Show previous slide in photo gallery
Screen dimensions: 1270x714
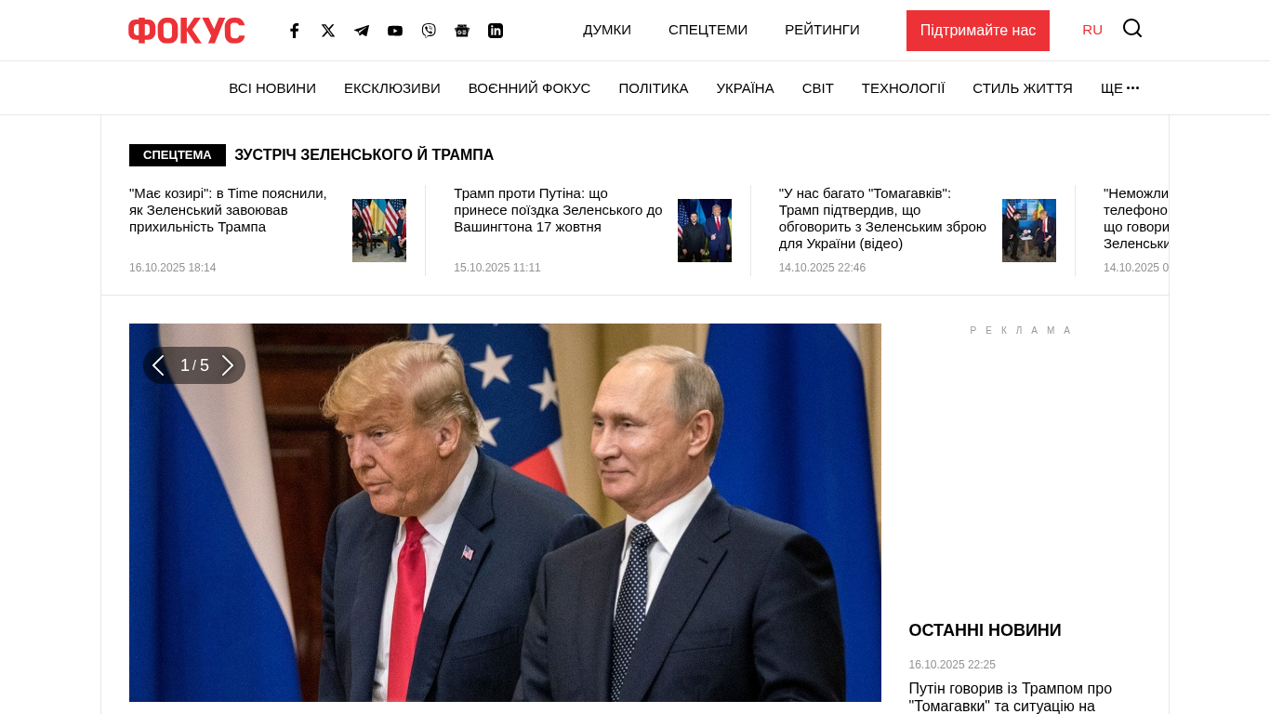[x=158, y=365]
